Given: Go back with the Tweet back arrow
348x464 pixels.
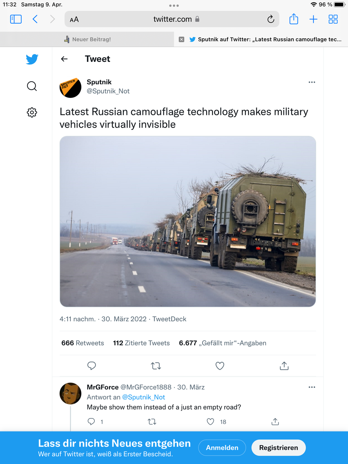Looking at the screenshot, I should [x=64, y=59].
